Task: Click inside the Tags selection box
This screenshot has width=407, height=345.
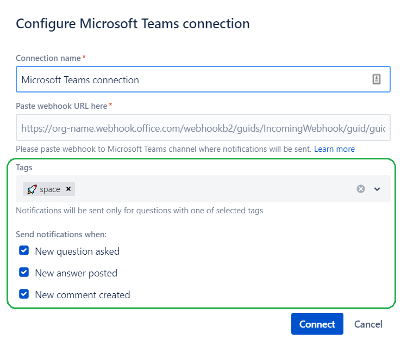Action: [x=203, y=189]
